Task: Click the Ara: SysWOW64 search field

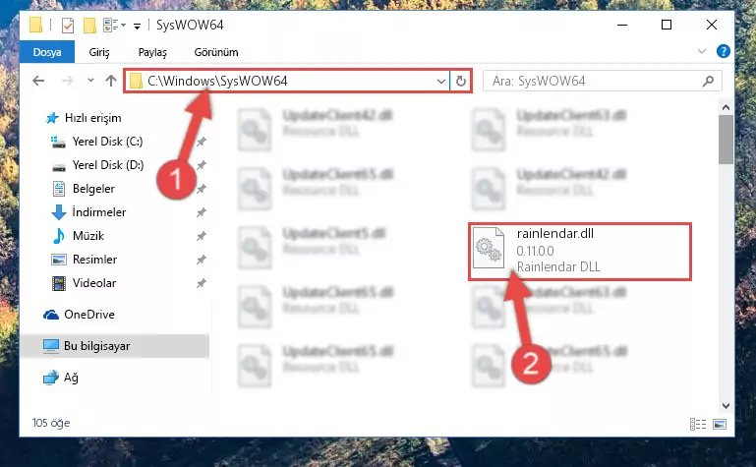Action: tap(593, 81)
